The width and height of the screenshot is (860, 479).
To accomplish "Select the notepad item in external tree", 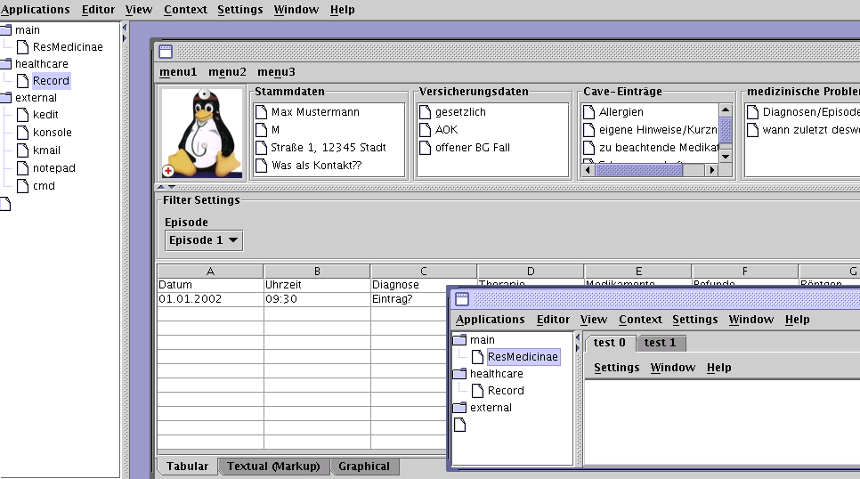I will (53, 168).
